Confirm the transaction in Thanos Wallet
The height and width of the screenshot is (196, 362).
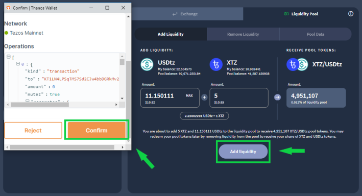coord(96,131)
